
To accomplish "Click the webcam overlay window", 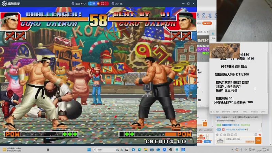I will pyautogui.click(x=244, y=21).
